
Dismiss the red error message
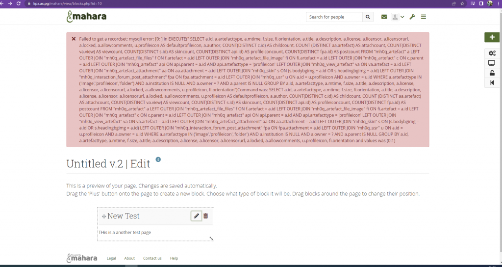[74, 39]
